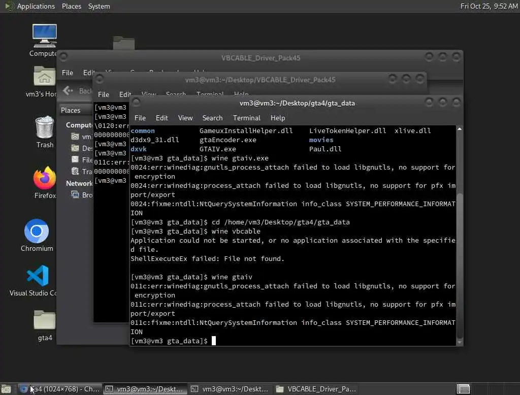Click the gta_data terminal scrollbar thumb
This screenshot has width=520, height=395.
click(460, 266)
